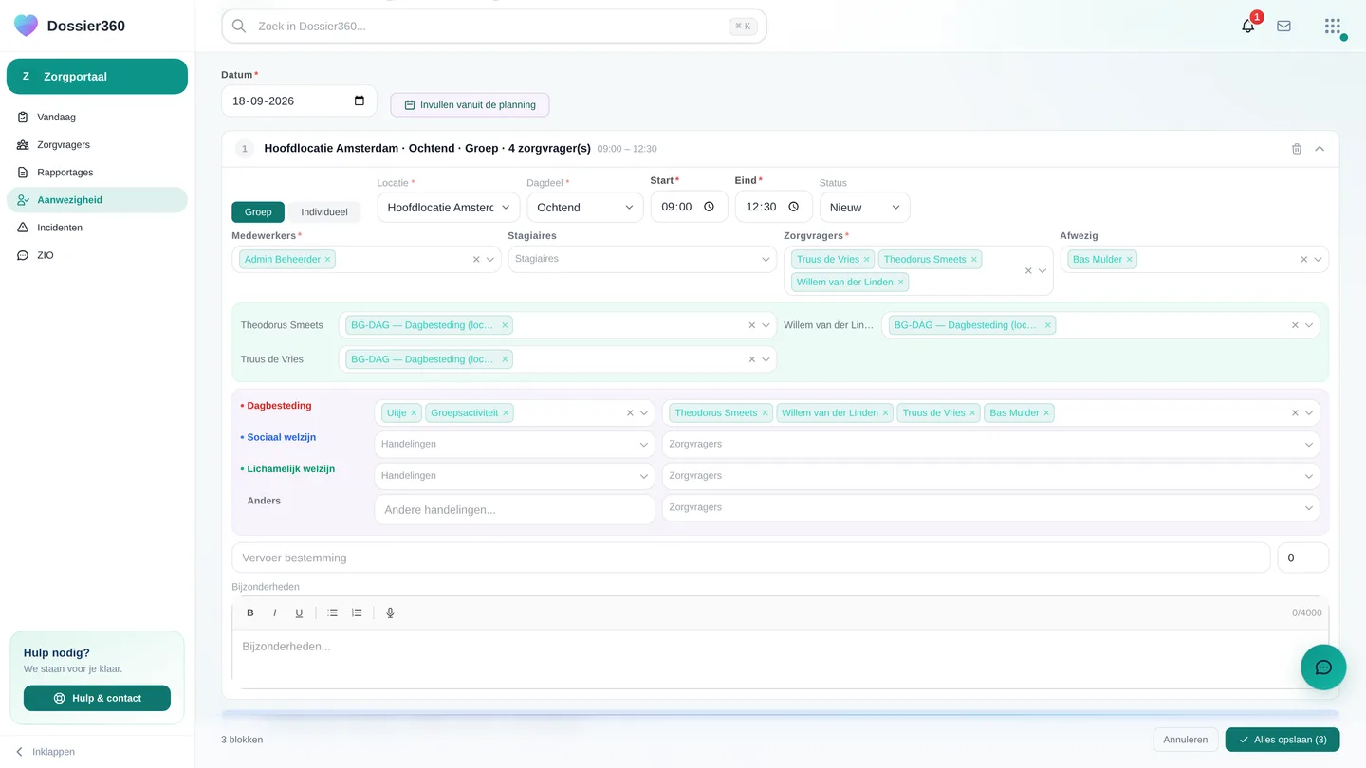Open the Dagdeel dropdown
Viewport: 1366px width, 768px height.
585,207
